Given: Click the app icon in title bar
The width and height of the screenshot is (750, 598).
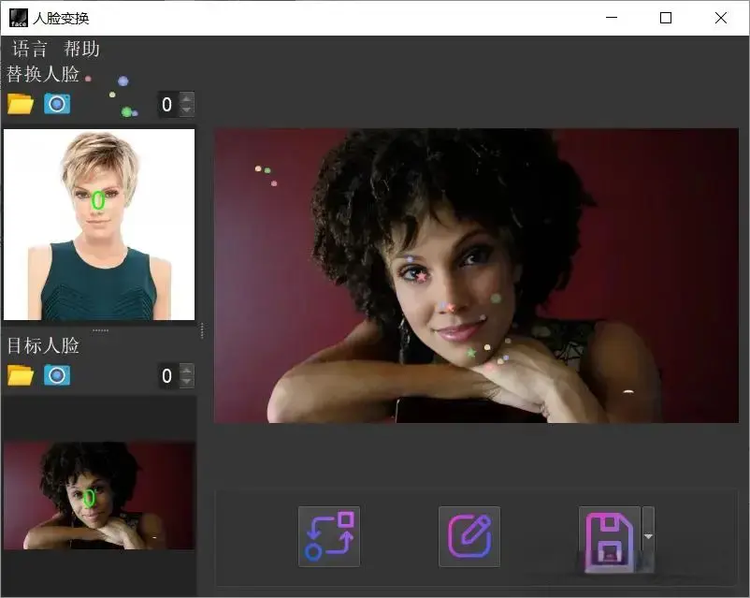Looking at the screenshot, I should tap(19, 18).
